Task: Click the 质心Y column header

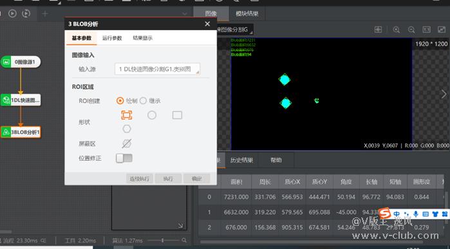Action: pyautogui.click(x=319, y=181)
